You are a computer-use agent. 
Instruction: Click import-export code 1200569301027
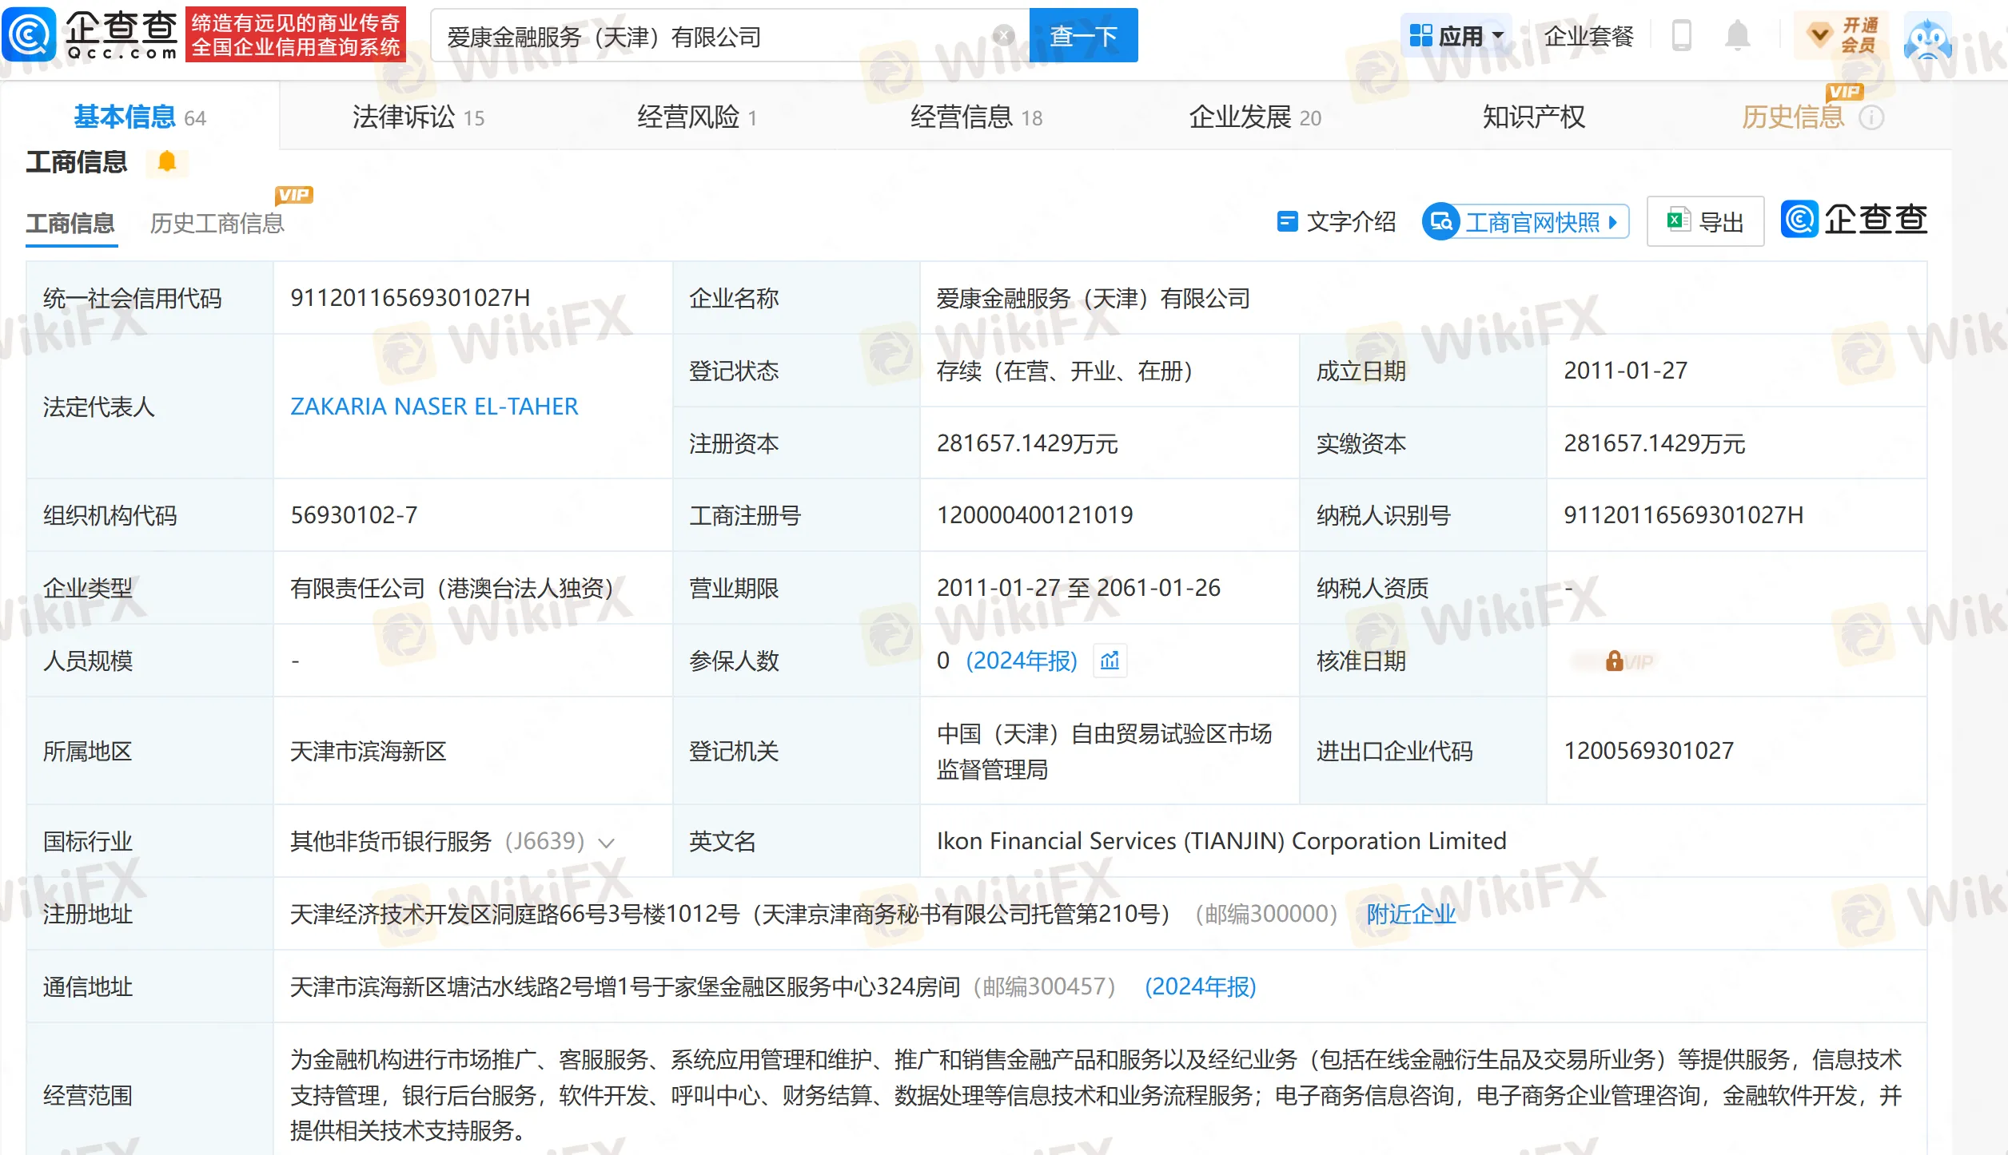pos(1648,751)
